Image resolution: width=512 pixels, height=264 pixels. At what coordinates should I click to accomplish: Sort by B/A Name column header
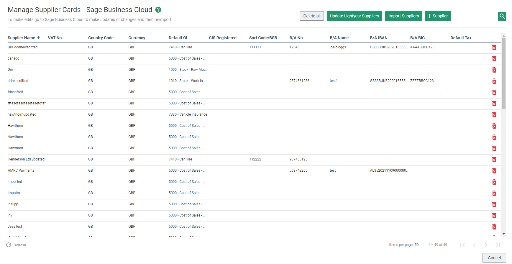click(x=339, y=38)
